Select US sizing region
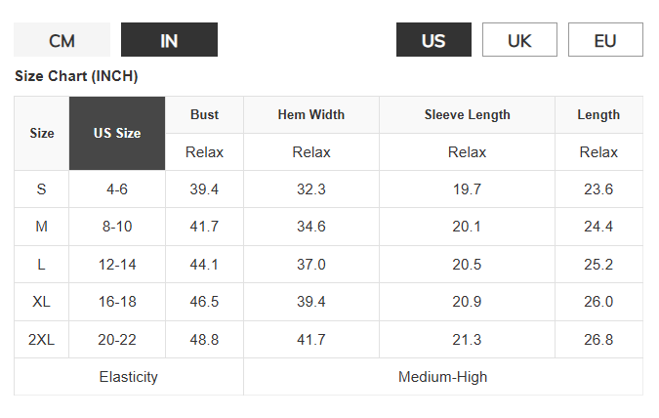Image resolution: width=659 pixels, height=418 pixels. pyautogui.click(x=433, y=39)
